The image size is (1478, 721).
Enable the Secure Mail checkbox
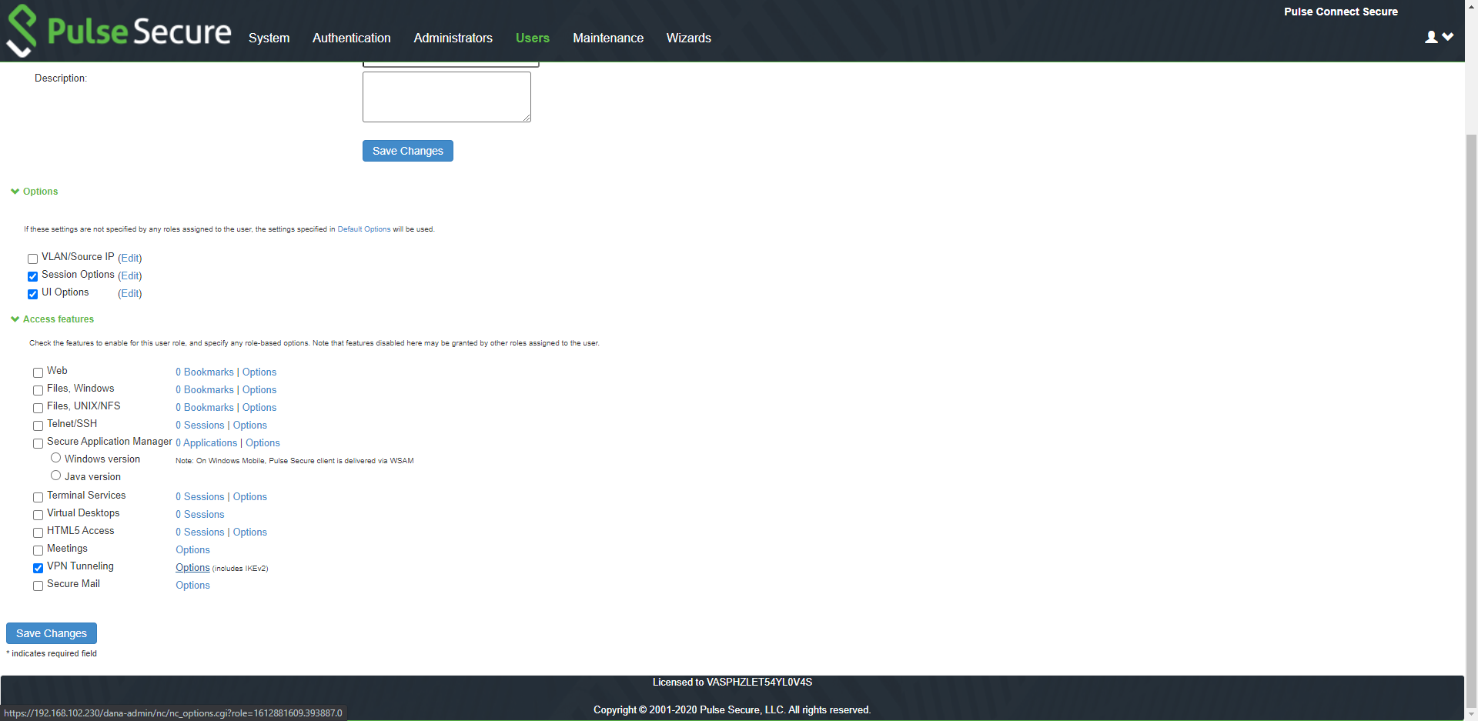coord(38,586)
